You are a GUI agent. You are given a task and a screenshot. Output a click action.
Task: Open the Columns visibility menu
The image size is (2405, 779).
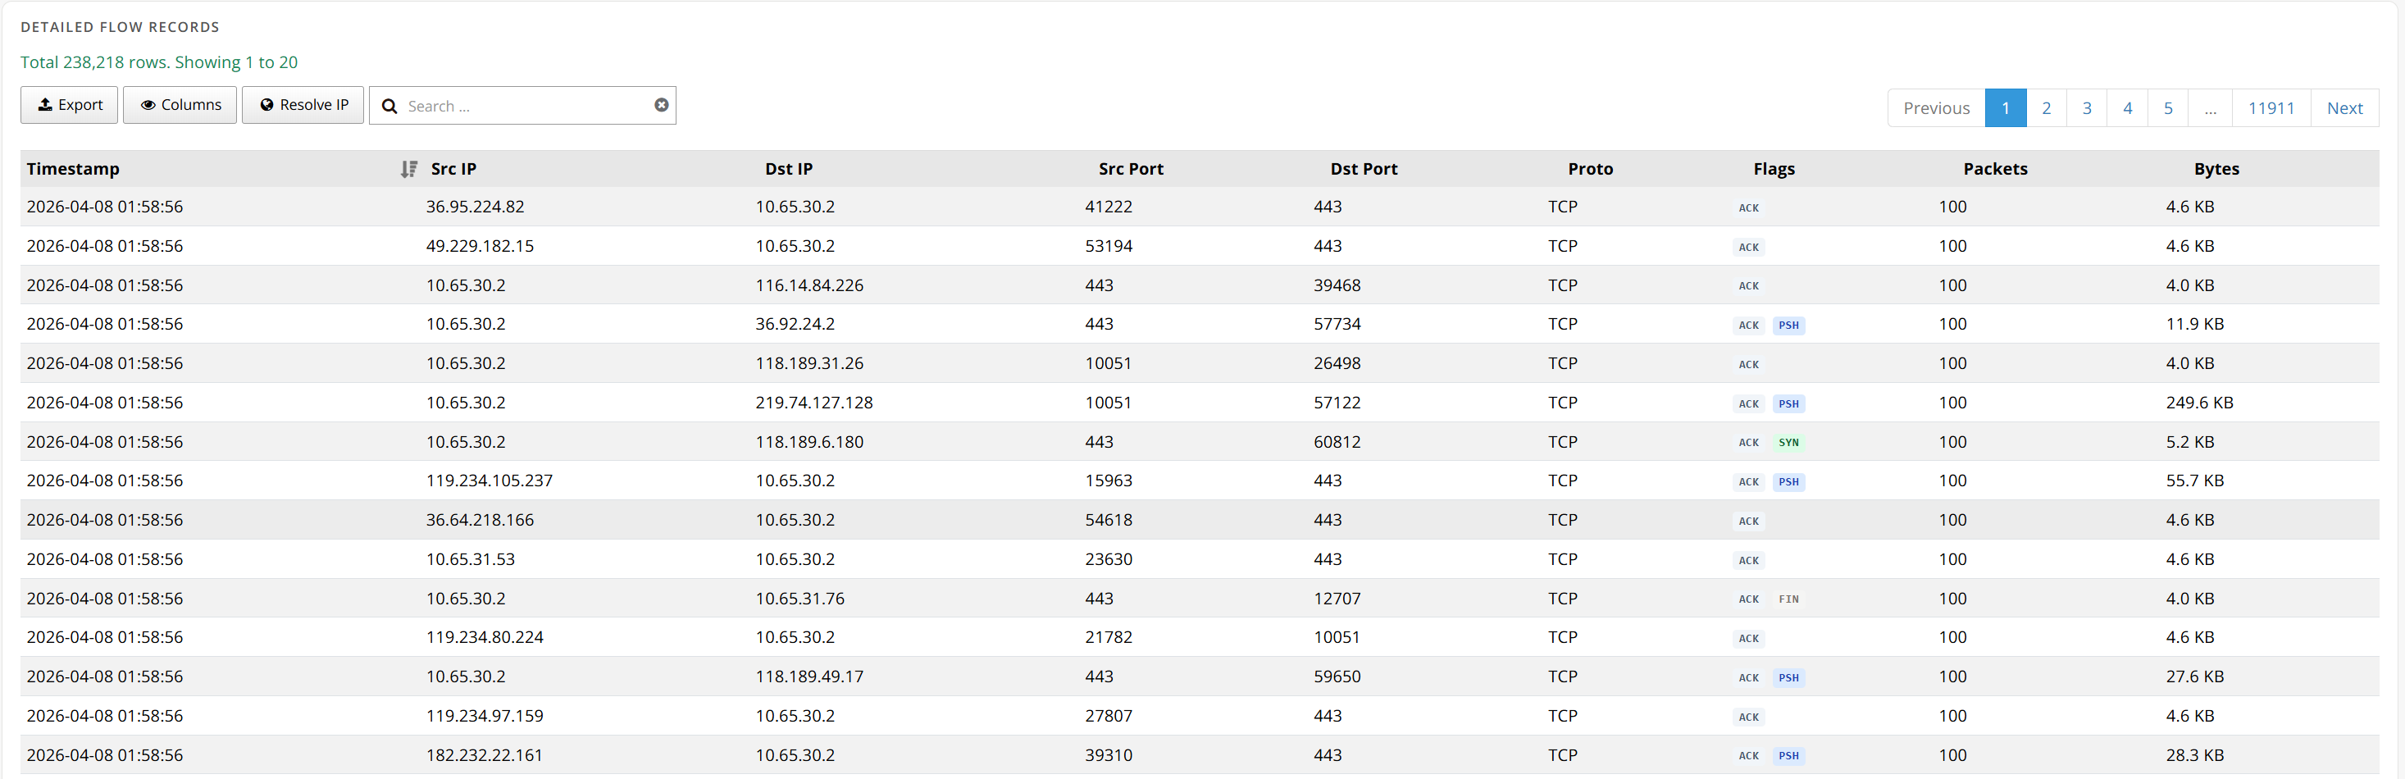click(x=180, y=106)
